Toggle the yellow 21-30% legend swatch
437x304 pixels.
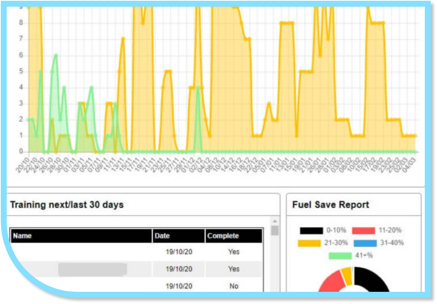click(309, 243)
